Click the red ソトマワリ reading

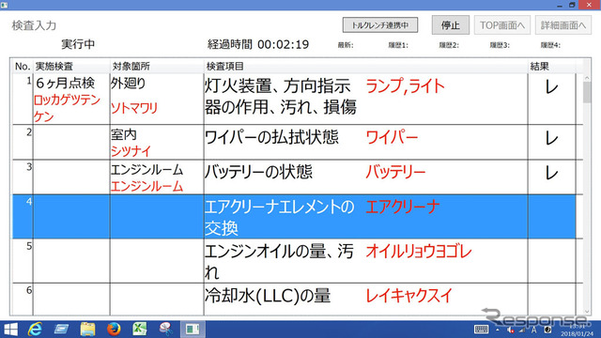coord(134,108)
